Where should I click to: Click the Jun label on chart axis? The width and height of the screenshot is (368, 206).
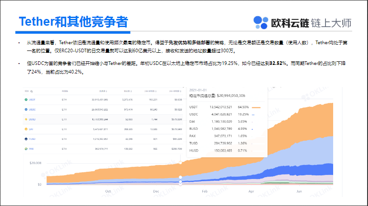299,191
